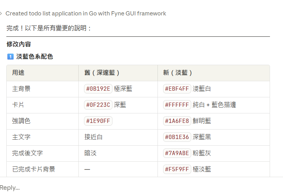Click the 已完成卡片背景 row label
This screenshot has width=283, height=195.
point(33,169)
